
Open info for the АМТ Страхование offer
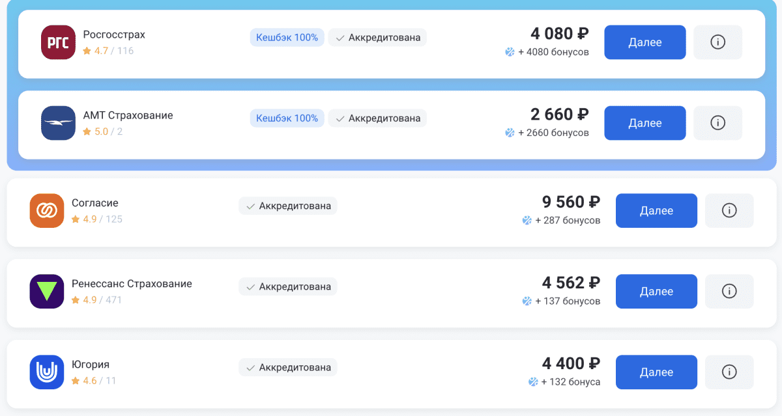click(x=717, y=123)
